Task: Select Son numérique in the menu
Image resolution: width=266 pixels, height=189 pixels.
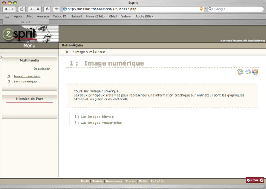Action: 25,81
